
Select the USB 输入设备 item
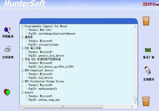[33, 48]
